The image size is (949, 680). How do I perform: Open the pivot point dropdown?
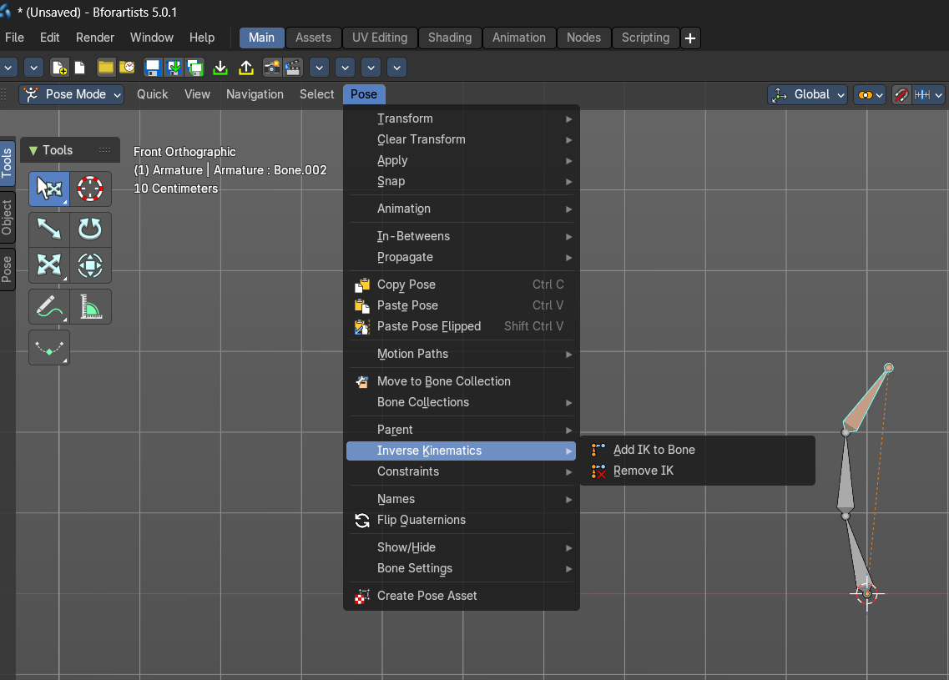click(870, 94)
